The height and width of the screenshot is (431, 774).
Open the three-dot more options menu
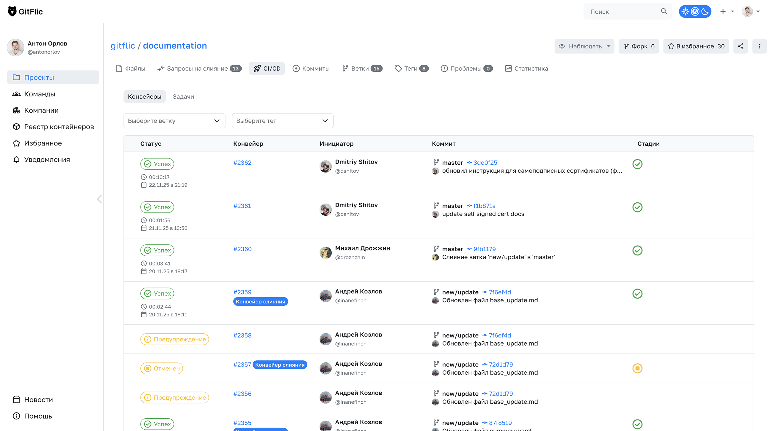pos(760,46)
